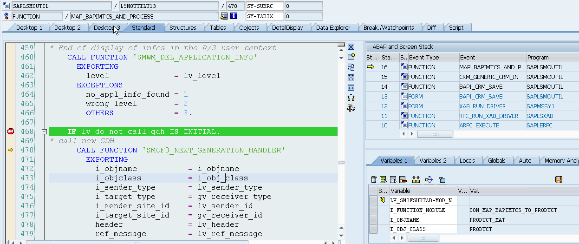Viewport: 579px width, 244px height.
Task: Click the source icon in stack row 16
Action: (404, 67)
